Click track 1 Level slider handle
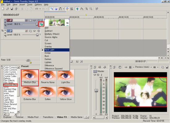Viewport: 170px width, 123px height. click(x=37, y=24)
